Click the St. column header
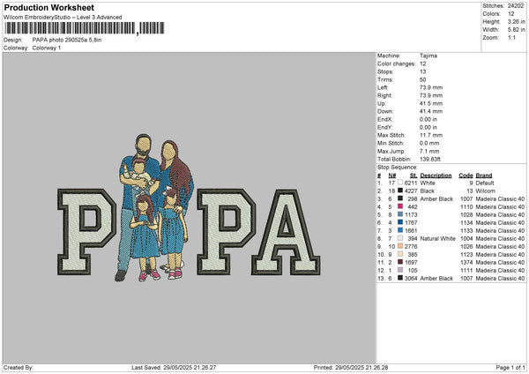 coord(414,176)
